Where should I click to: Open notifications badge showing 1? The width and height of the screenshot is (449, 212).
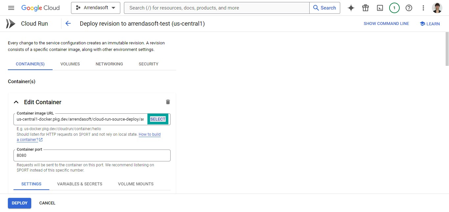(x=394, y=8)
